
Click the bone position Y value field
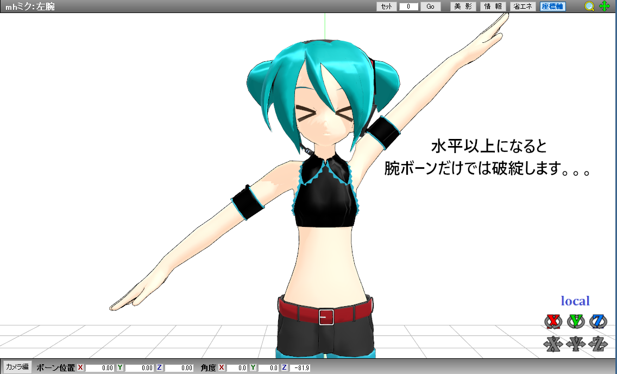click(x=139, y=368)
